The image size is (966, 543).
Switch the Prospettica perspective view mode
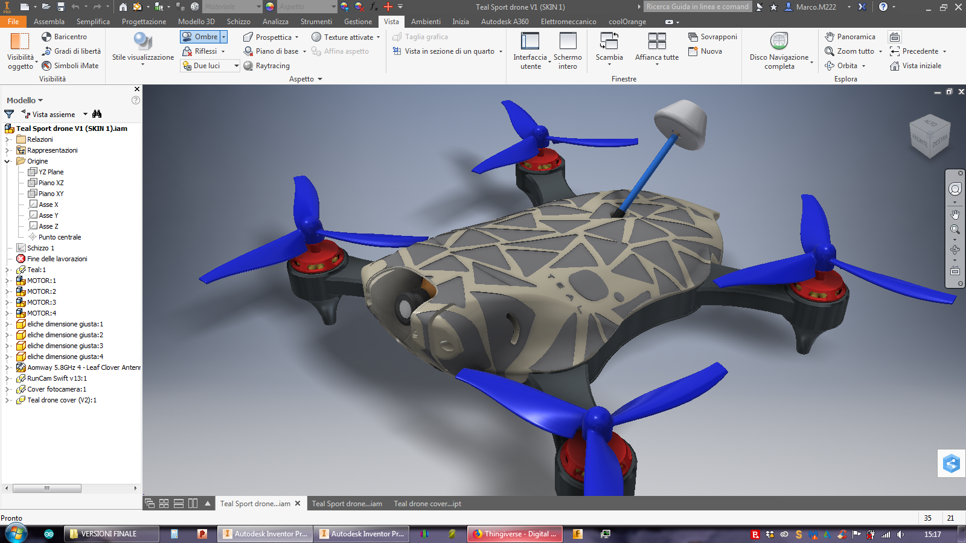coord(267,37)
